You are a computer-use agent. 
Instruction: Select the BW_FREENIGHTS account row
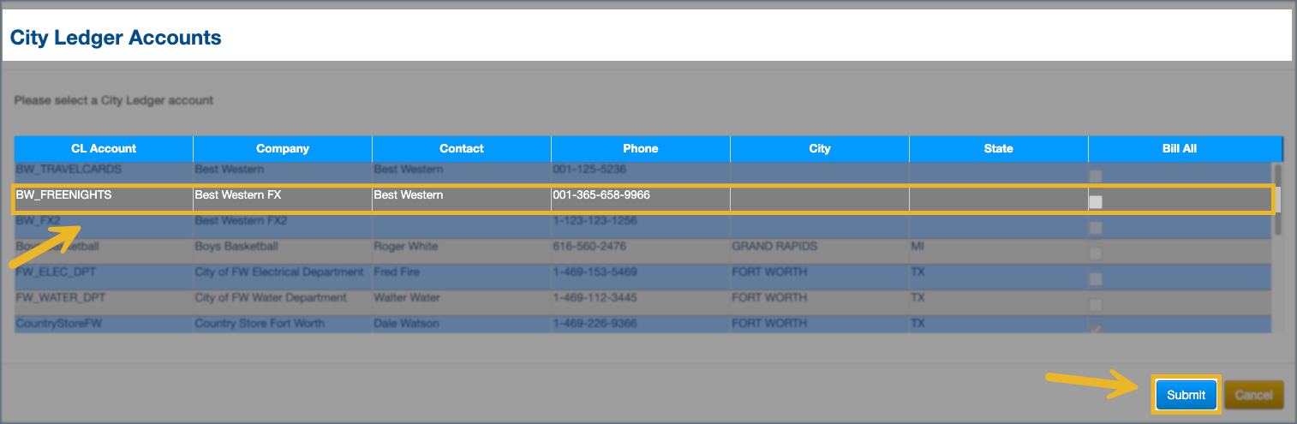[64, 195]
